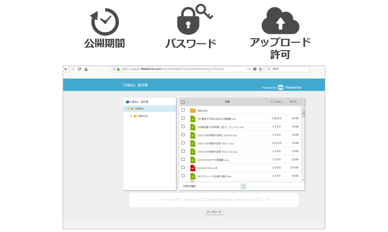Expand the 特許AAA folder in the tree
The image size is (388, 232).
pyautogui.click(x=131, y=116)
